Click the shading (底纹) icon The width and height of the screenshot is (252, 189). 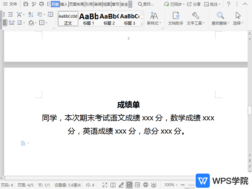pyautogui.click(x=31, y=23)
